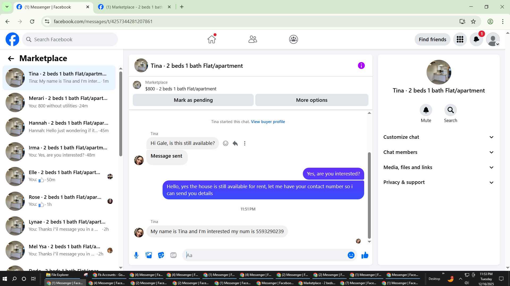Reload the page in Chrome
This screenshot has width=510, height=286.
[x=32, y=22]
